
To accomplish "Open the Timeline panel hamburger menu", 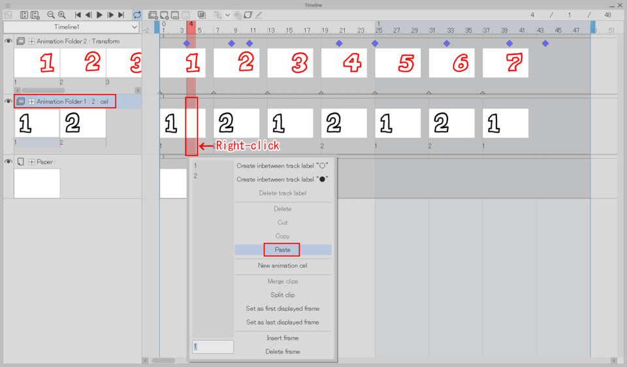I will pyautogui.click(x=8, y=5).
